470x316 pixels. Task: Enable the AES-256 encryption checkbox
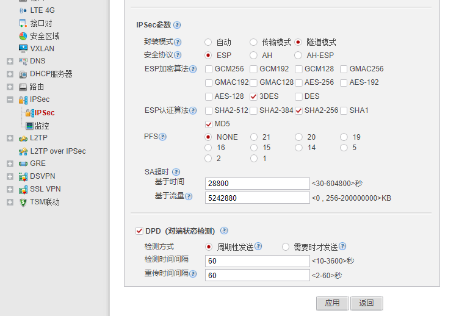[299, 82]
